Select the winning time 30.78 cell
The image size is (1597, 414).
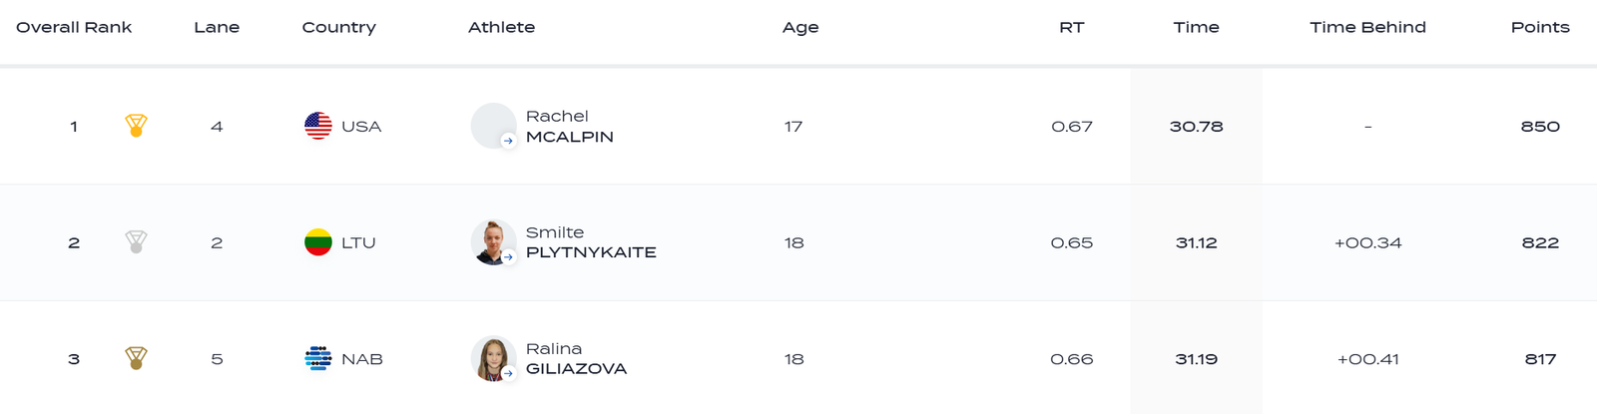[x=1196, y=127]
